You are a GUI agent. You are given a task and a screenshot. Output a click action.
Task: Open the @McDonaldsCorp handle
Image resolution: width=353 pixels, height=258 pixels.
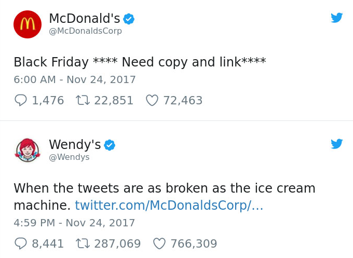85,31
